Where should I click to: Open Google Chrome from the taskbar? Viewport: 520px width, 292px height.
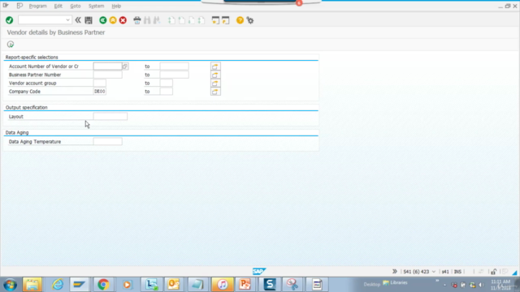[103, 285]
